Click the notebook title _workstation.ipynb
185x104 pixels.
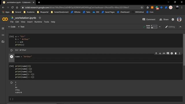25,18
